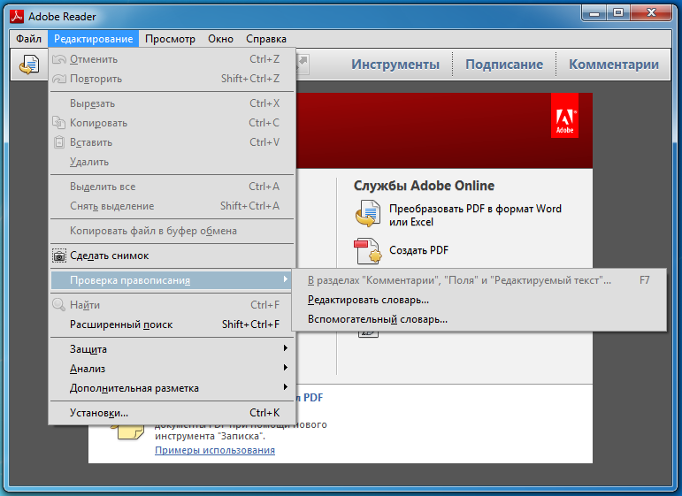
Task: Select Вспомогательный словарь submenu item
Action: coord(479,319)
